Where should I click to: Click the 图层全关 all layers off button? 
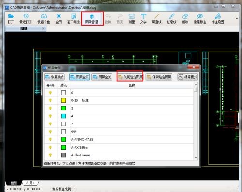click(102, 77)
